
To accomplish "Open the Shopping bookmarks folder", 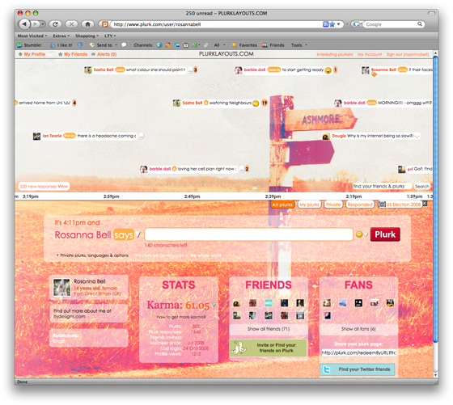I will pyautogui.click(x=87, y=36).
